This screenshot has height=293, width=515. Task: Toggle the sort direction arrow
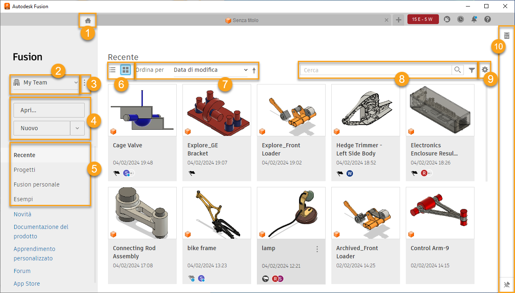coord(254,70)
